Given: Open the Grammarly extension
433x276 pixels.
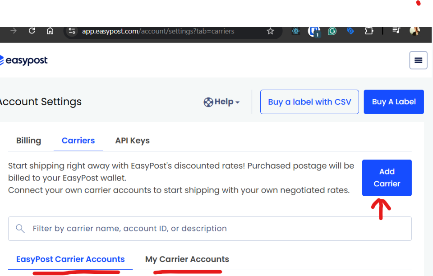Looking at the screenshot, I should (332, 31).
